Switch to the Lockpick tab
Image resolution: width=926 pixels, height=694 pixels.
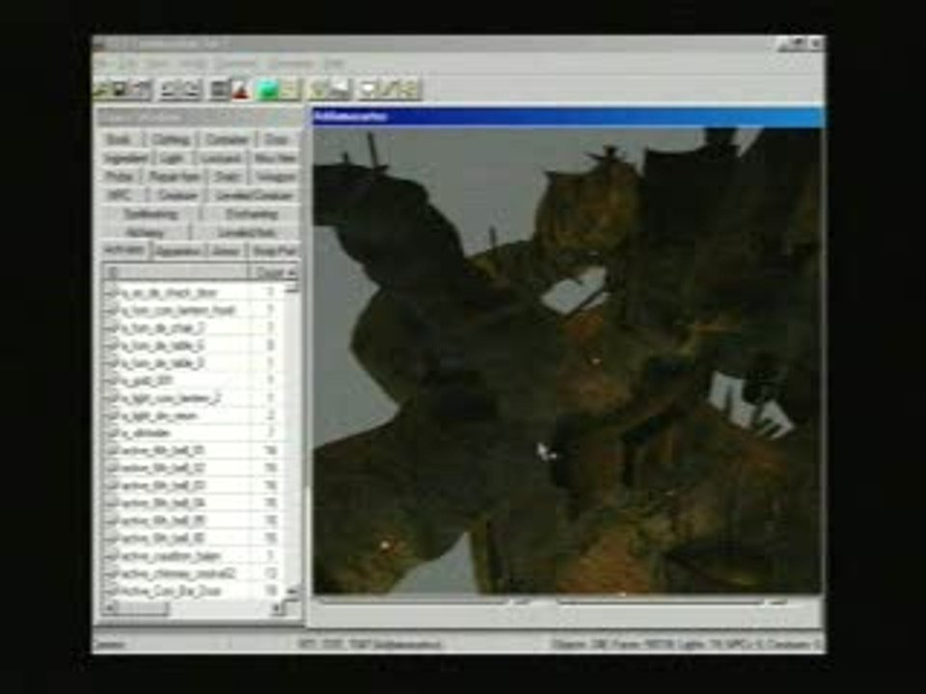coord(220,158)
